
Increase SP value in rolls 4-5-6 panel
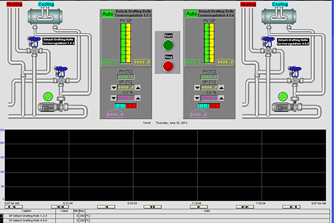click(x=221, y=87)
